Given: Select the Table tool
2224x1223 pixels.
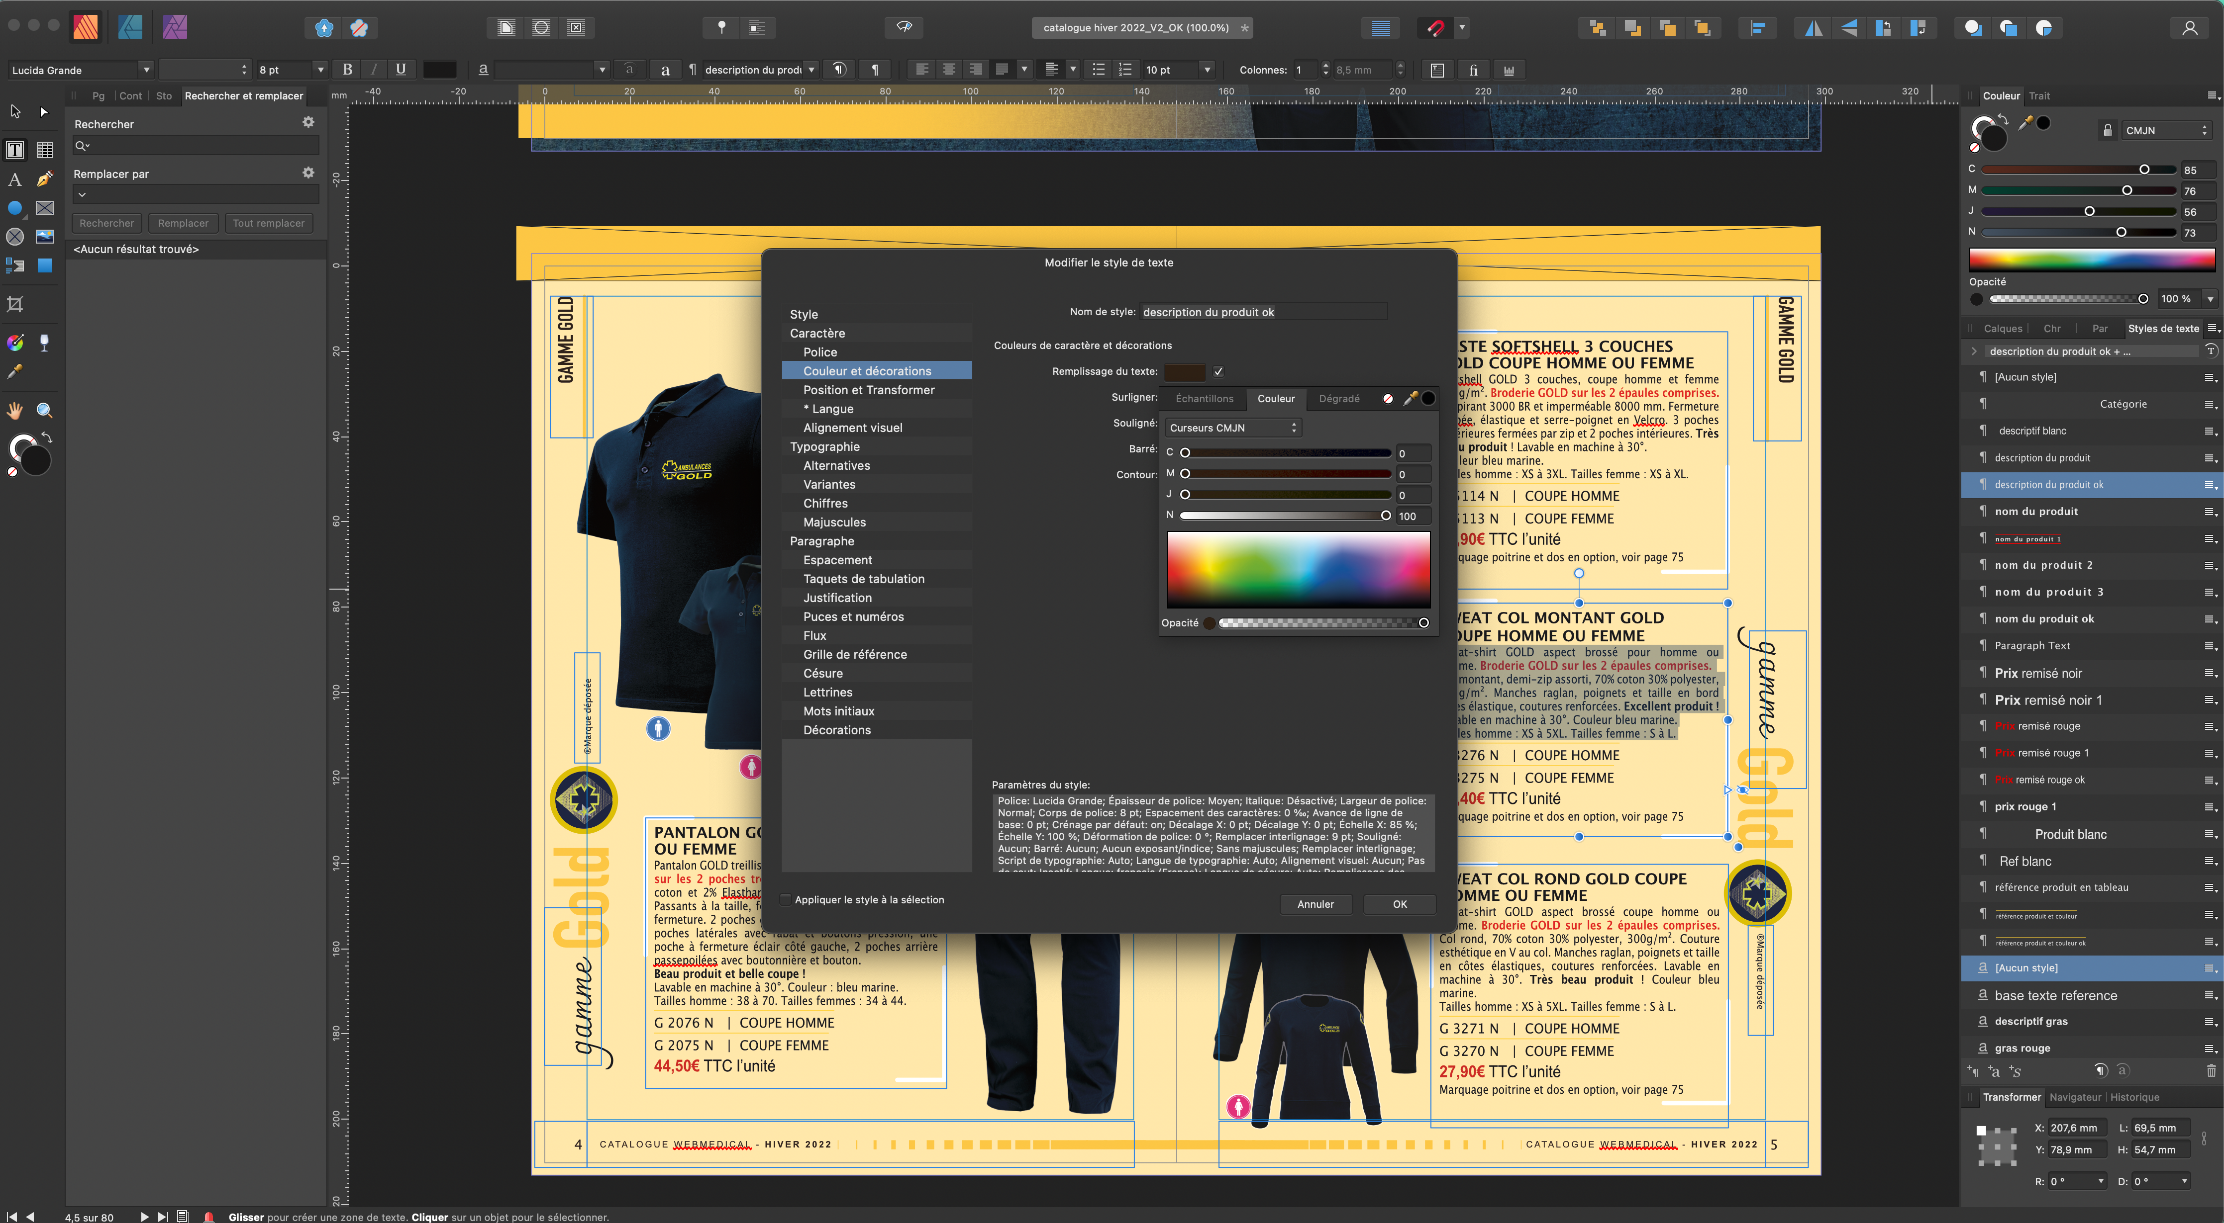Looking at the screenshot, I should 45,150.
